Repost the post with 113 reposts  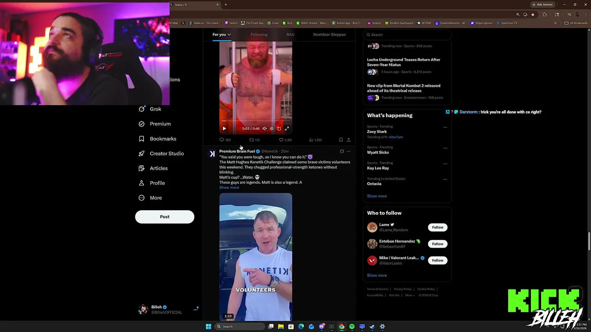254,140
